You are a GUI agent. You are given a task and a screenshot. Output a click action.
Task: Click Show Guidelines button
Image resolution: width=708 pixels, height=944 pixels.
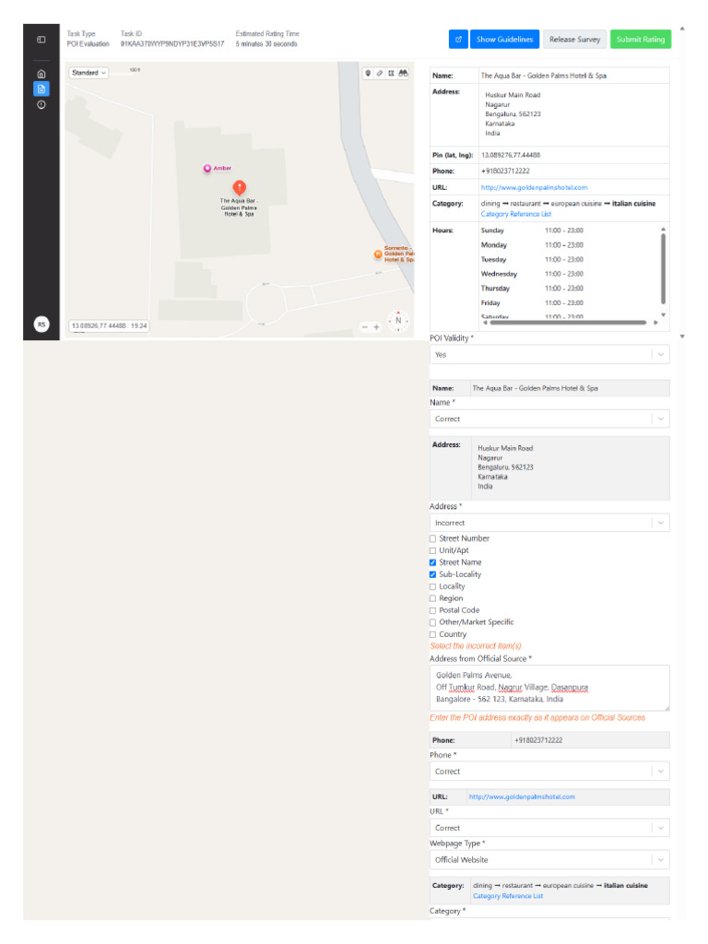coord(504,40)
